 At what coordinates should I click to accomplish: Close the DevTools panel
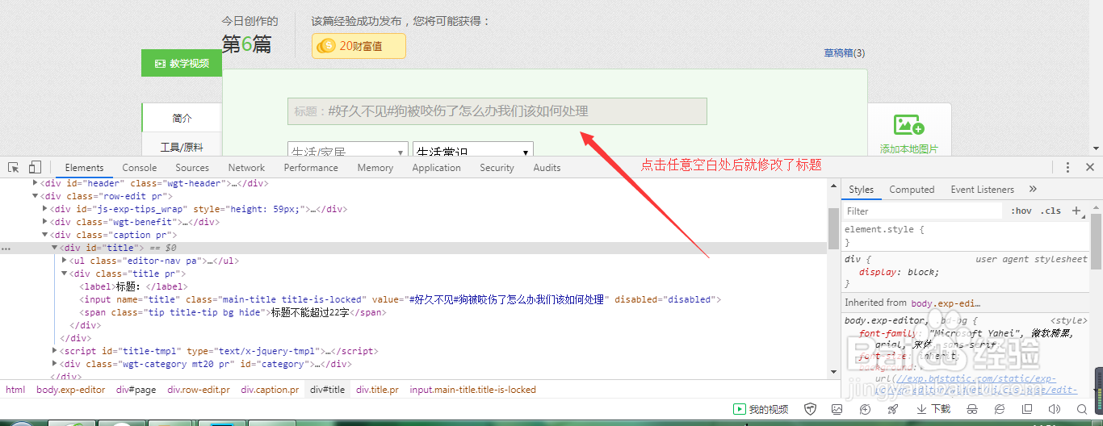click(x=1090, y=167)
